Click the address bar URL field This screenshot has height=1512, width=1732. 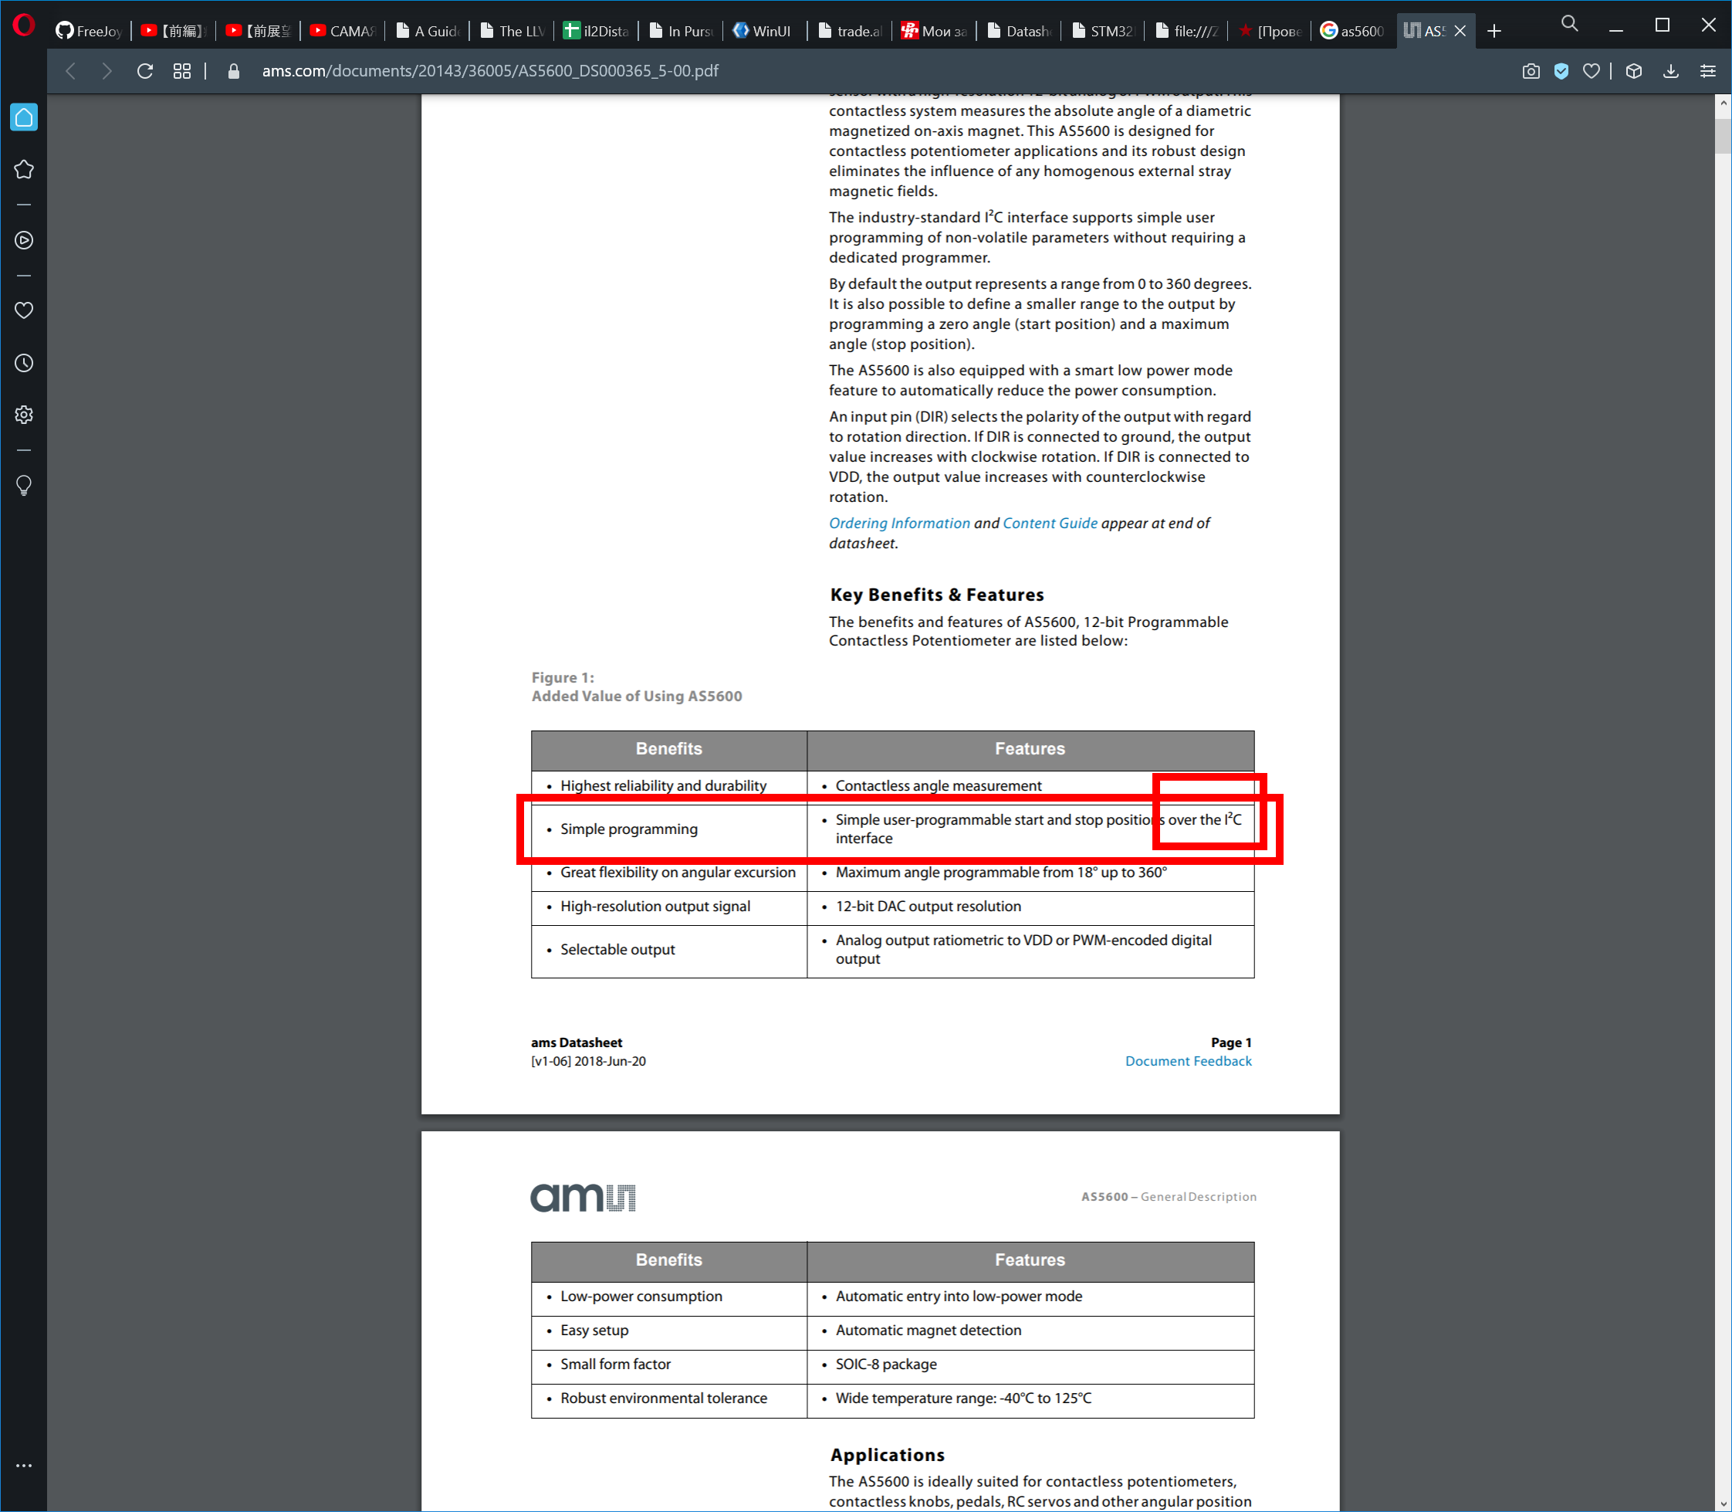point(489,71)
